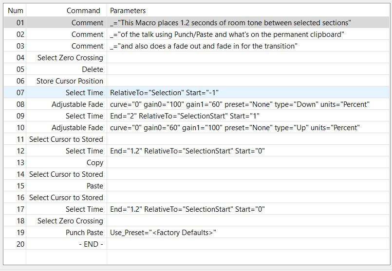Select first Select Zero Crossing command row 04
This screenshot has width=392, height=271.
(197, 58)
